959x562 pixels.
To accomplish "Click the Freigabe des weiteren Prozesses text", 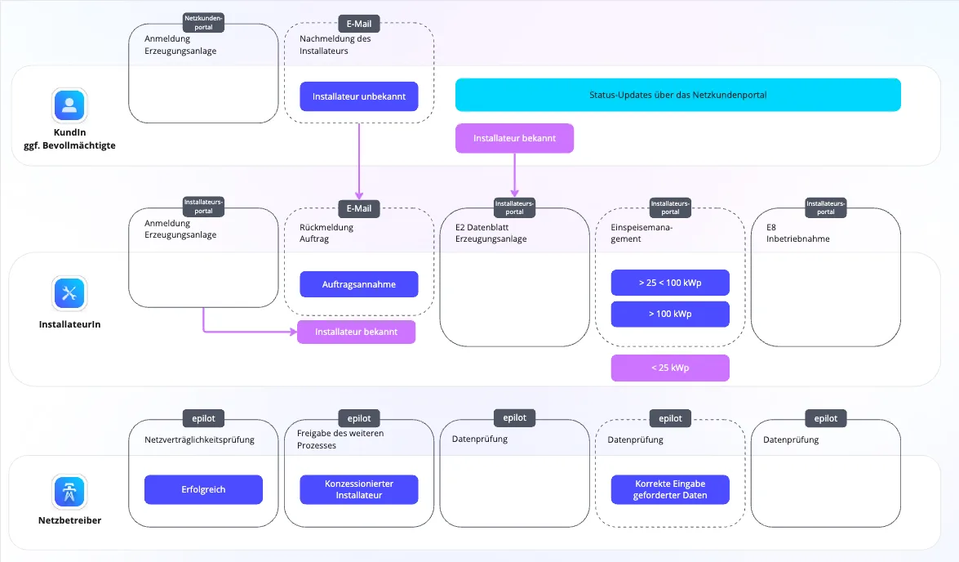I will tap(340, 439).
